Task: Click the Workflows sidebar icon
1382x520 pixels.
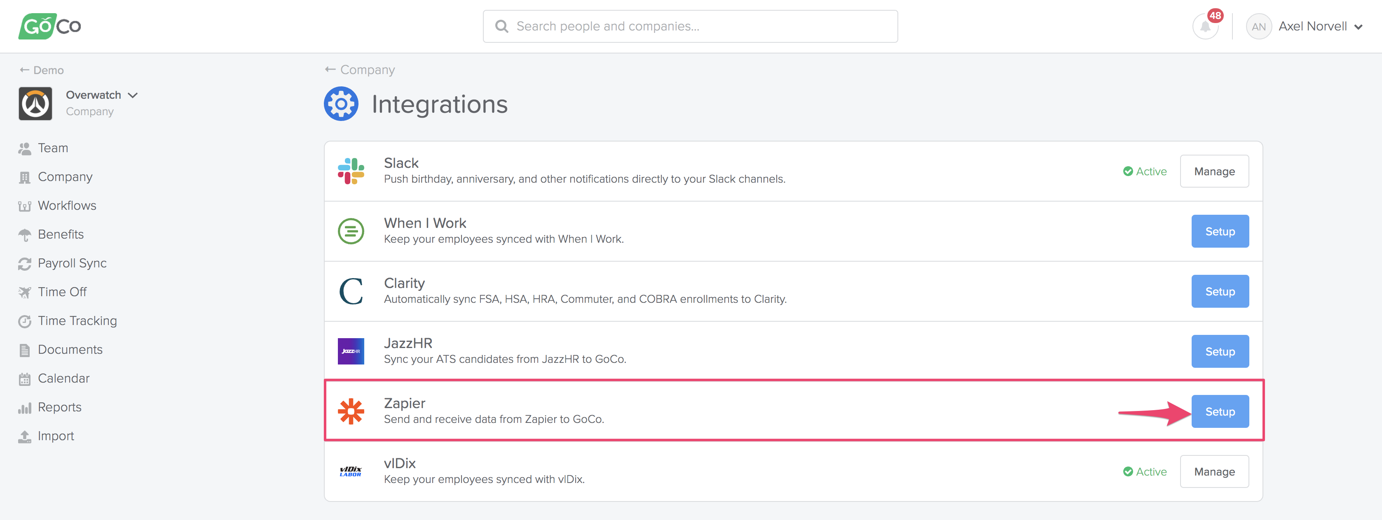Action: coord(25,206)
